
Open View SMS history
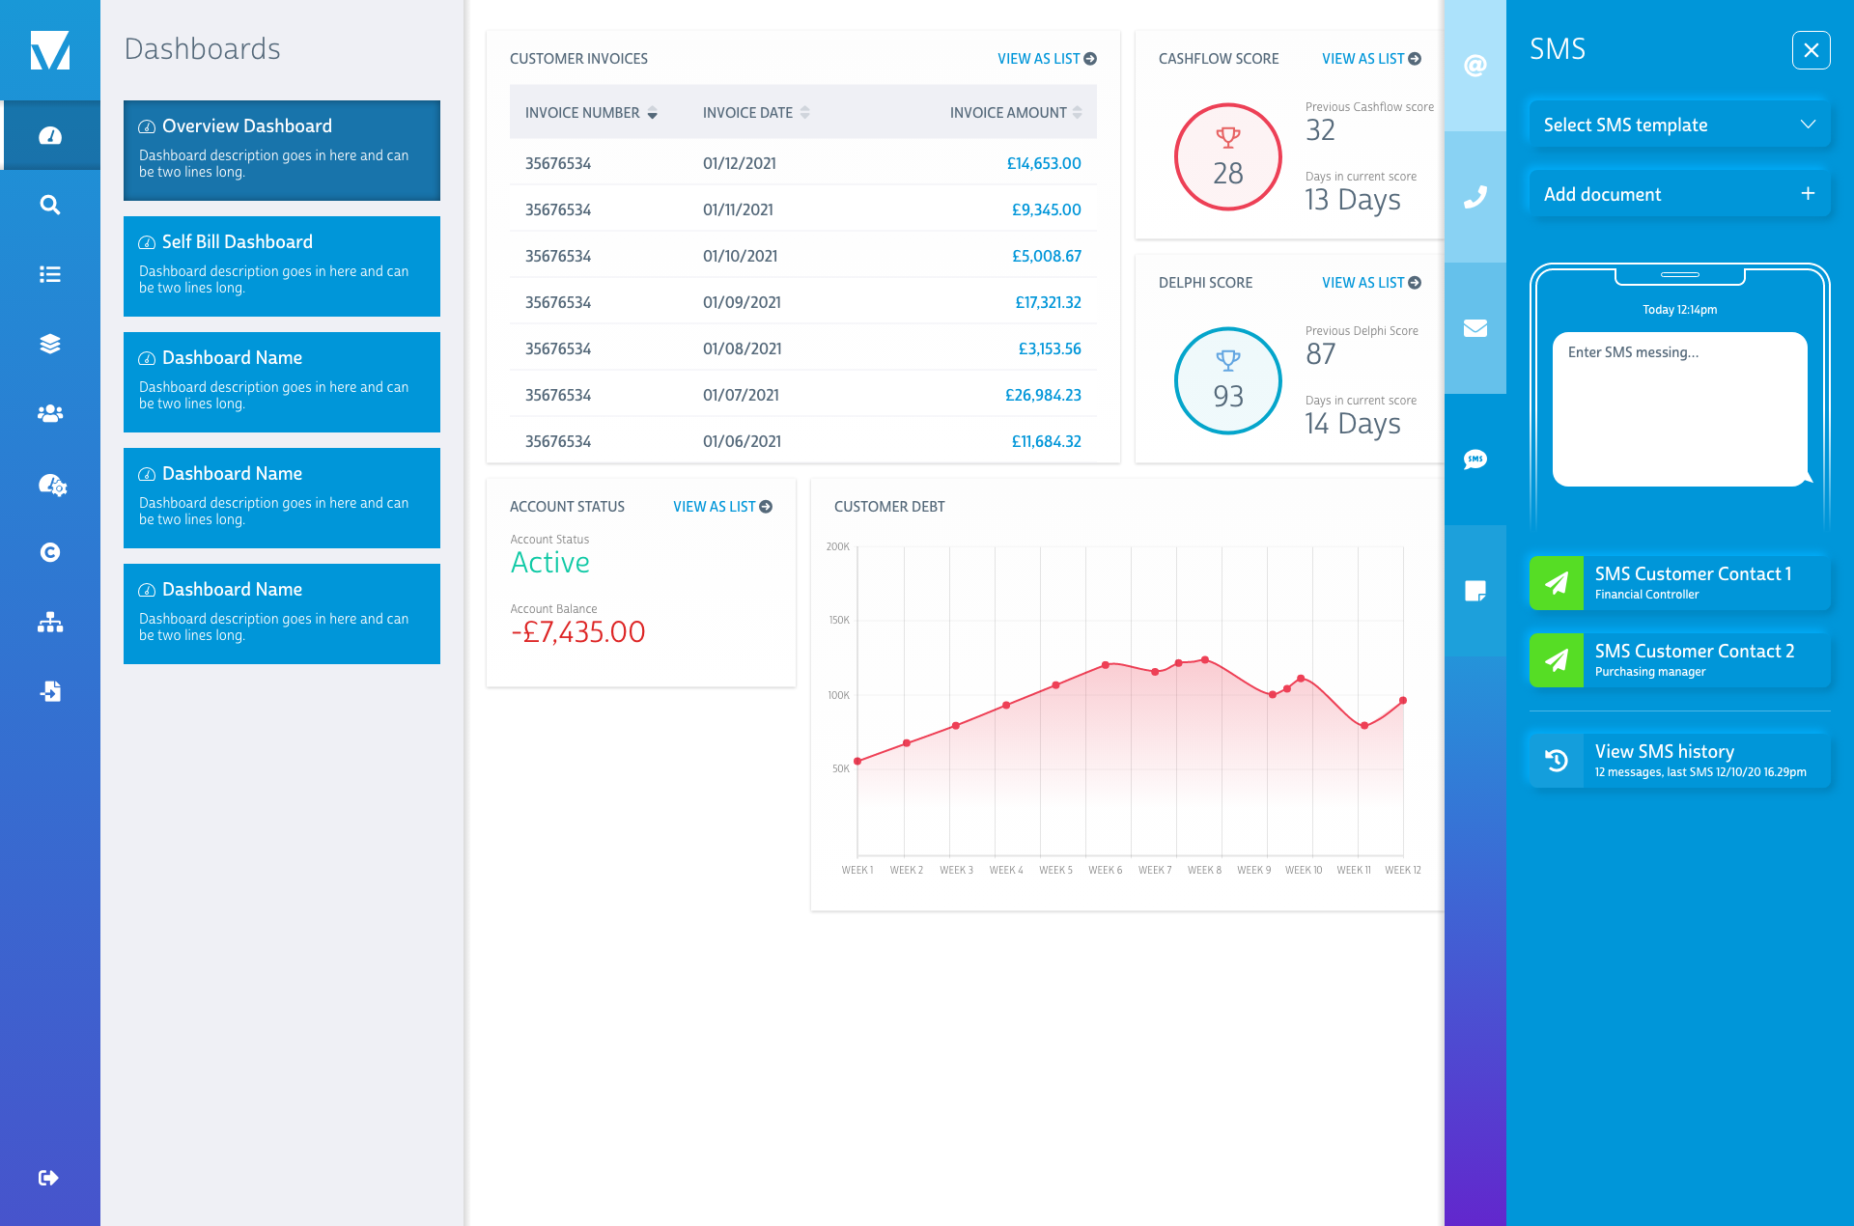(x=1679, y=760)
